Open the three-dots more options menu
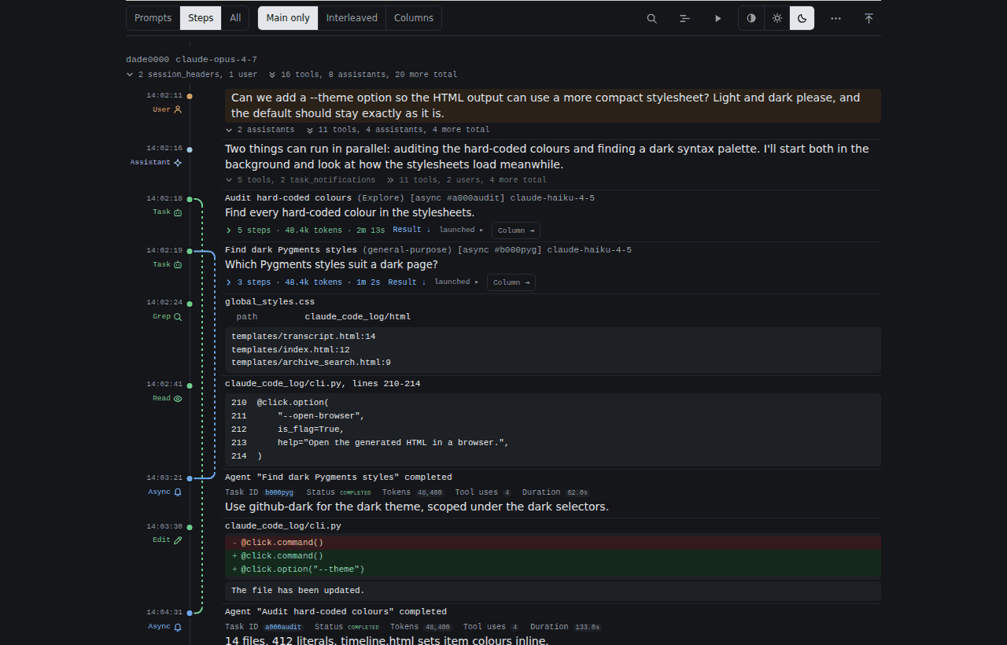 pos(835,18)
